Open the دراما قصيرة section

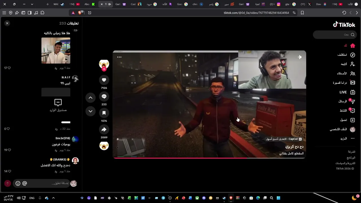click(x=344, y=83)
